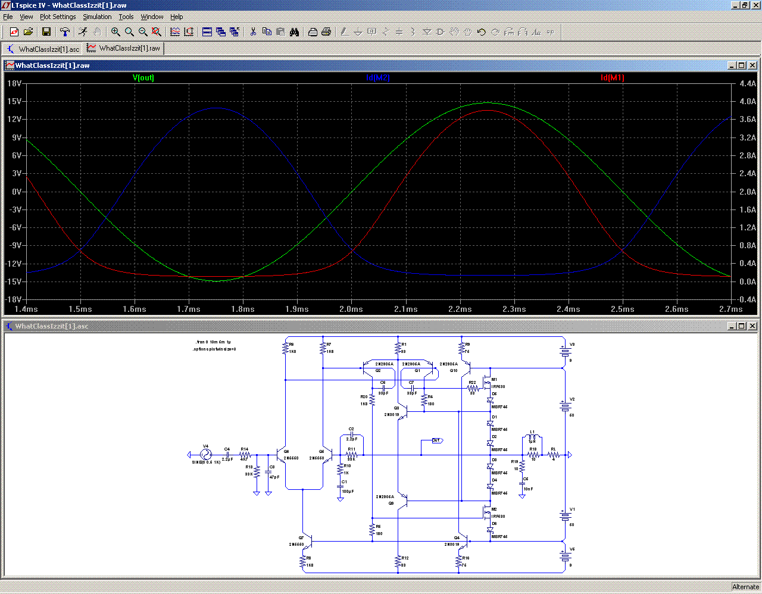The height and width of the screenshot is (594, 762).
Task: Click the Undo arrow icon
Action: [x=482, y=32]
